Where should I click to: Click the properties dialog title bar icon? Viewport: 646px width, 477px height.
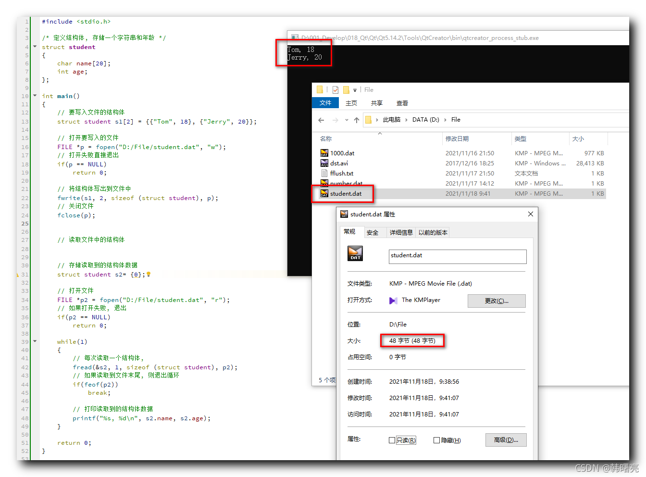click(344, 214)
